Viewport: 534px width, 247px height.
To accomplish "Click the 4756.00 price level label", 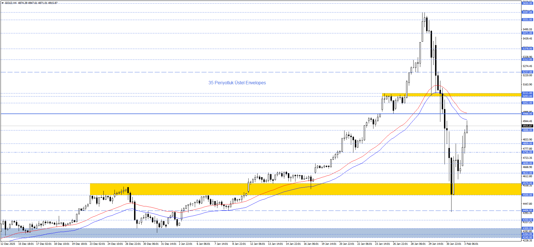I will 527,152.
